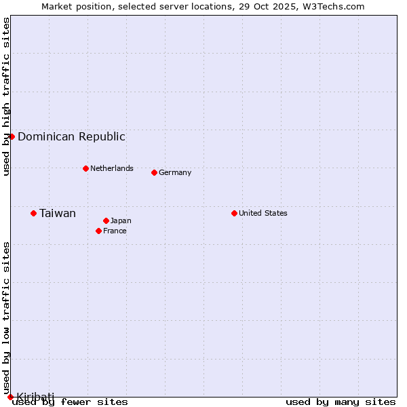Click the 'used by many sites' axis label
The height and width of the screenshot is (407, 407).
point(341,402)
